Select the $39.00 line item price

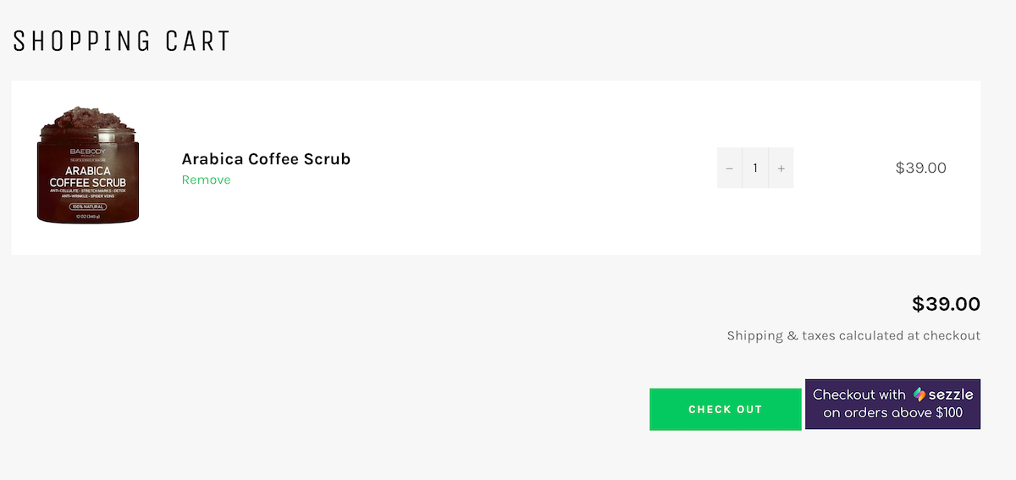coord(920,168)
